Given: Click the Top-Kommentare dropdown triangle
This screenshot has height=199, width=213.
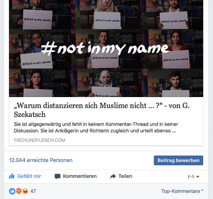Looking at the screenshot, I should (202, 190).
